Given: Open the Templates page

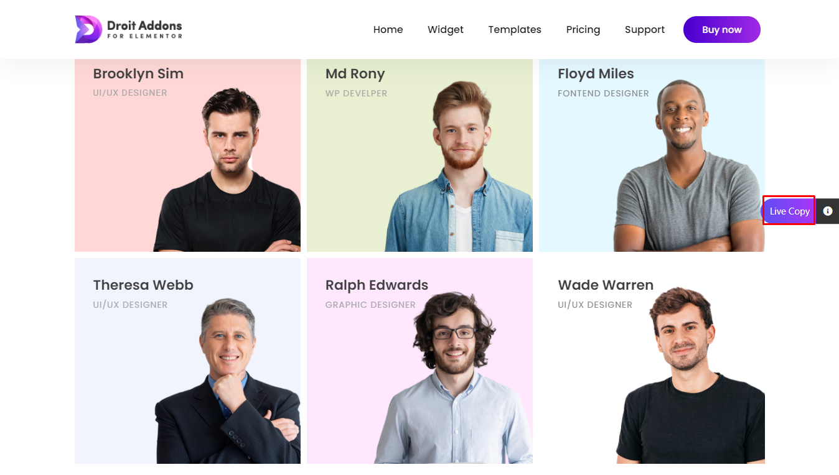Looking at the screenshot, I should click(515, 30).
